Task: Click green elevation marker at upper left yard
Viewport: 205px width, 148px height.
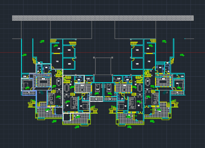Action: (x=42, y=41)
